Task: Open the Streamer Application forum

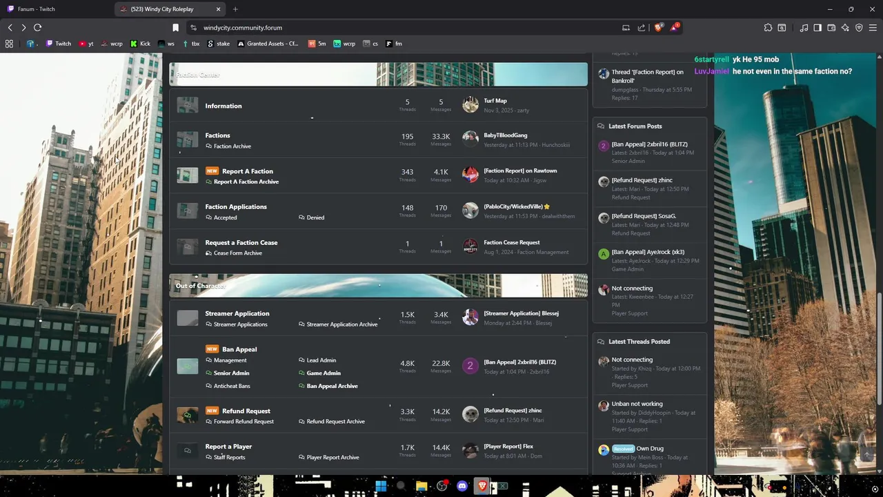Action: coord(237,313)
